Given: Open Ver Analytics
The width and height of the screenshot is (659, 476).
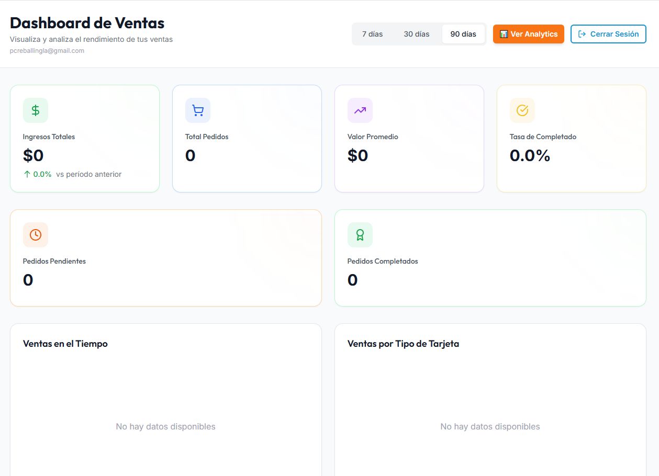Looking at the screenshot, I should click(x=529, y=34).
